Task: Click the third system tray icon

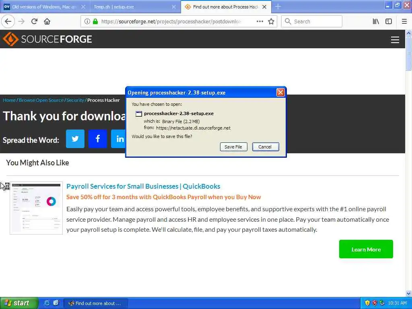Action: 382,303
